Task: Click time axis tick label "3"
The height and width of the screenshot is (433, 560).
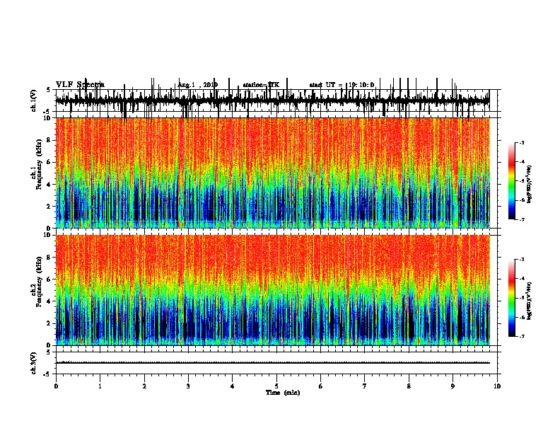Action: [x=188, y=386]
